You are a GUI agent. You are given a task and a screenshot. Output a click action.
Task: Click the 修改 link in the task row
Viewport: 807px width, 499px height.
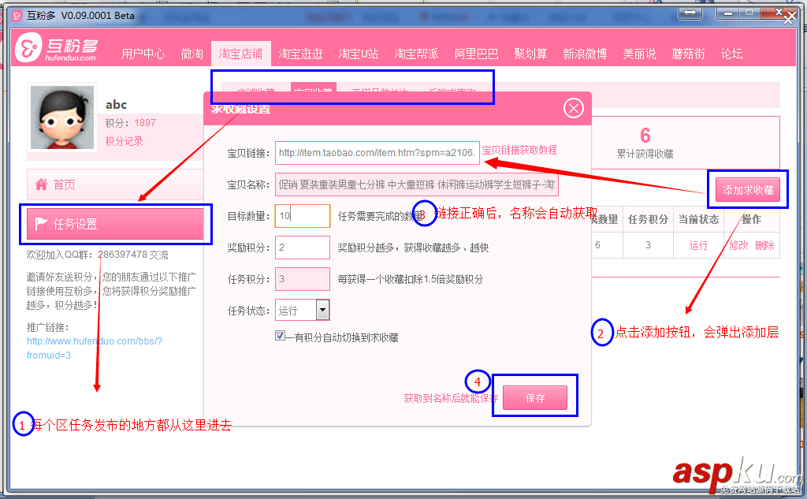pyautogui.click(x=738, y=245)
